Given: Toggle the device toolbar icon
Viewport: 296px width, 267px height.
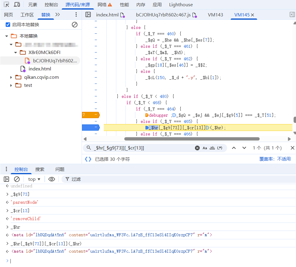Looking at the screenshot, I should tap(17, 4).
